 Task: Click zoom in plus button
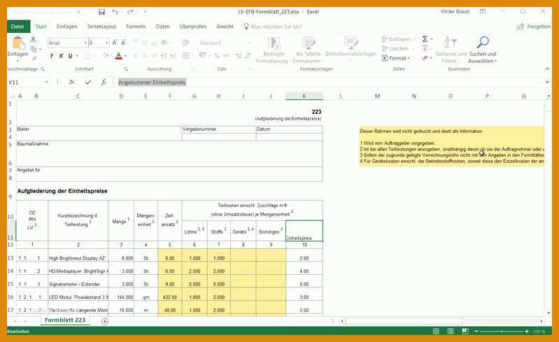pyautogui.click(x=527, y=332)
